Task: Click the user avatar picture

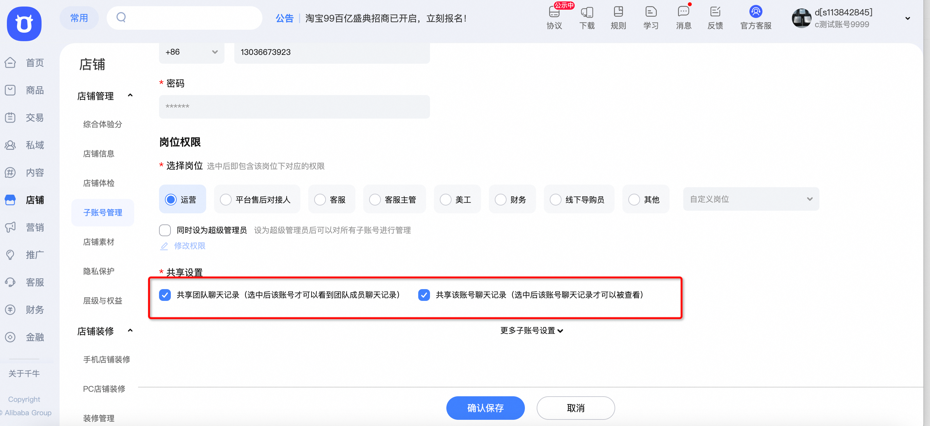Action: tap(801, 18)
